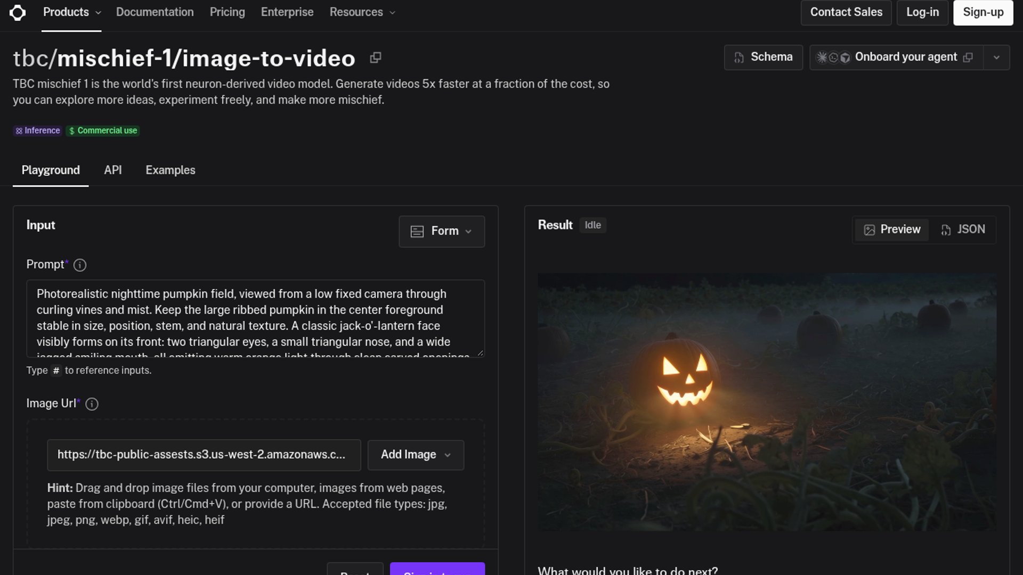Viewport: 1023px width, 575px height.
Task: Click the Inference tag
Action: click(38, 130)
